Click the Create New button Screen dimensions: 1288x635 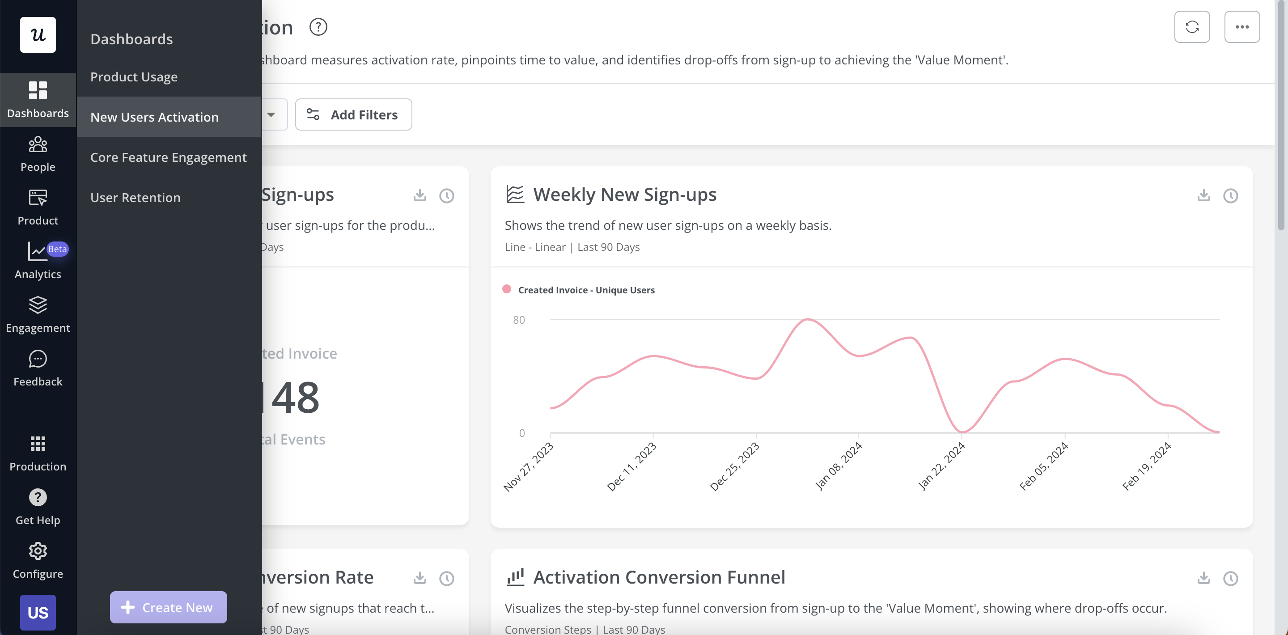tap(168, 607)
